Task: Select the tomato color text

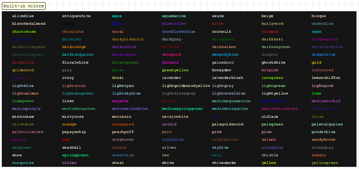Action: (319, 155)
